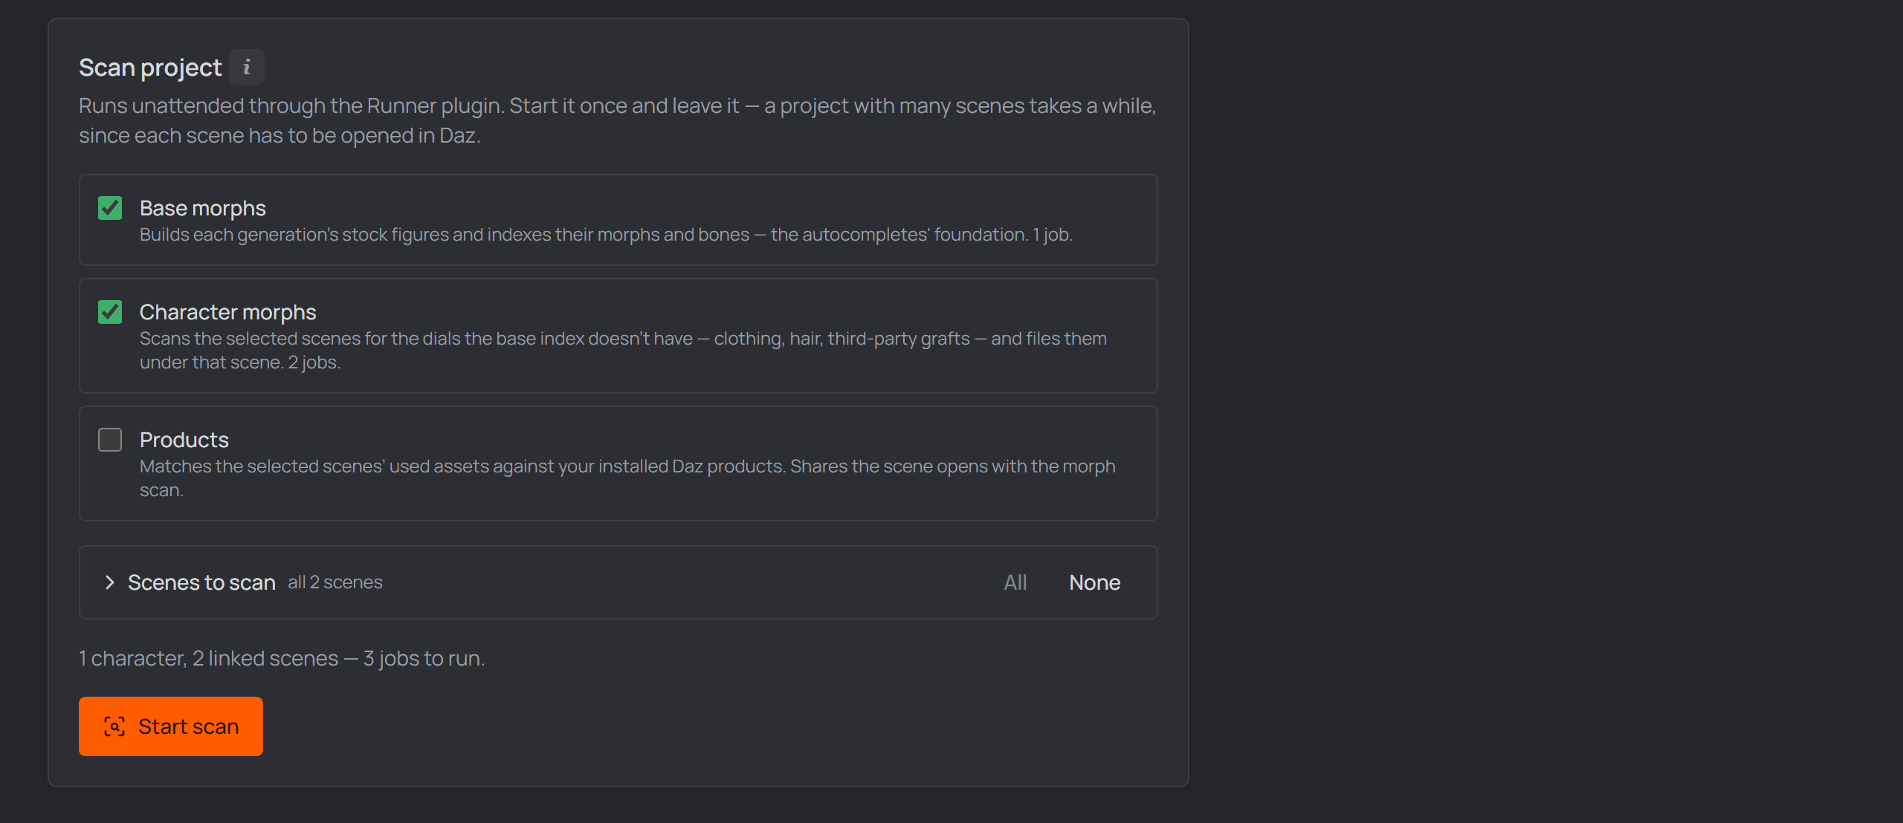Viewport: 1903px width, 823px height.
Task: Click the '3 jobs to run' summary line
Action: (x=282, y=658)
